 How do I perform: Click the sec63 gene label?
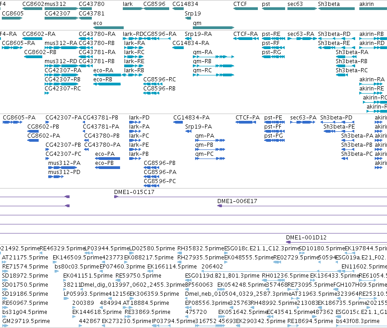click(x=295, y=4)
